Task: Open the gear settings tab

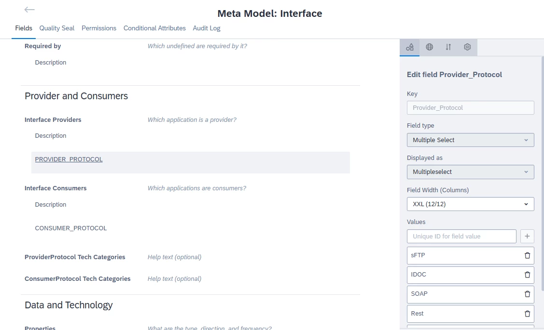Action: 467,47
